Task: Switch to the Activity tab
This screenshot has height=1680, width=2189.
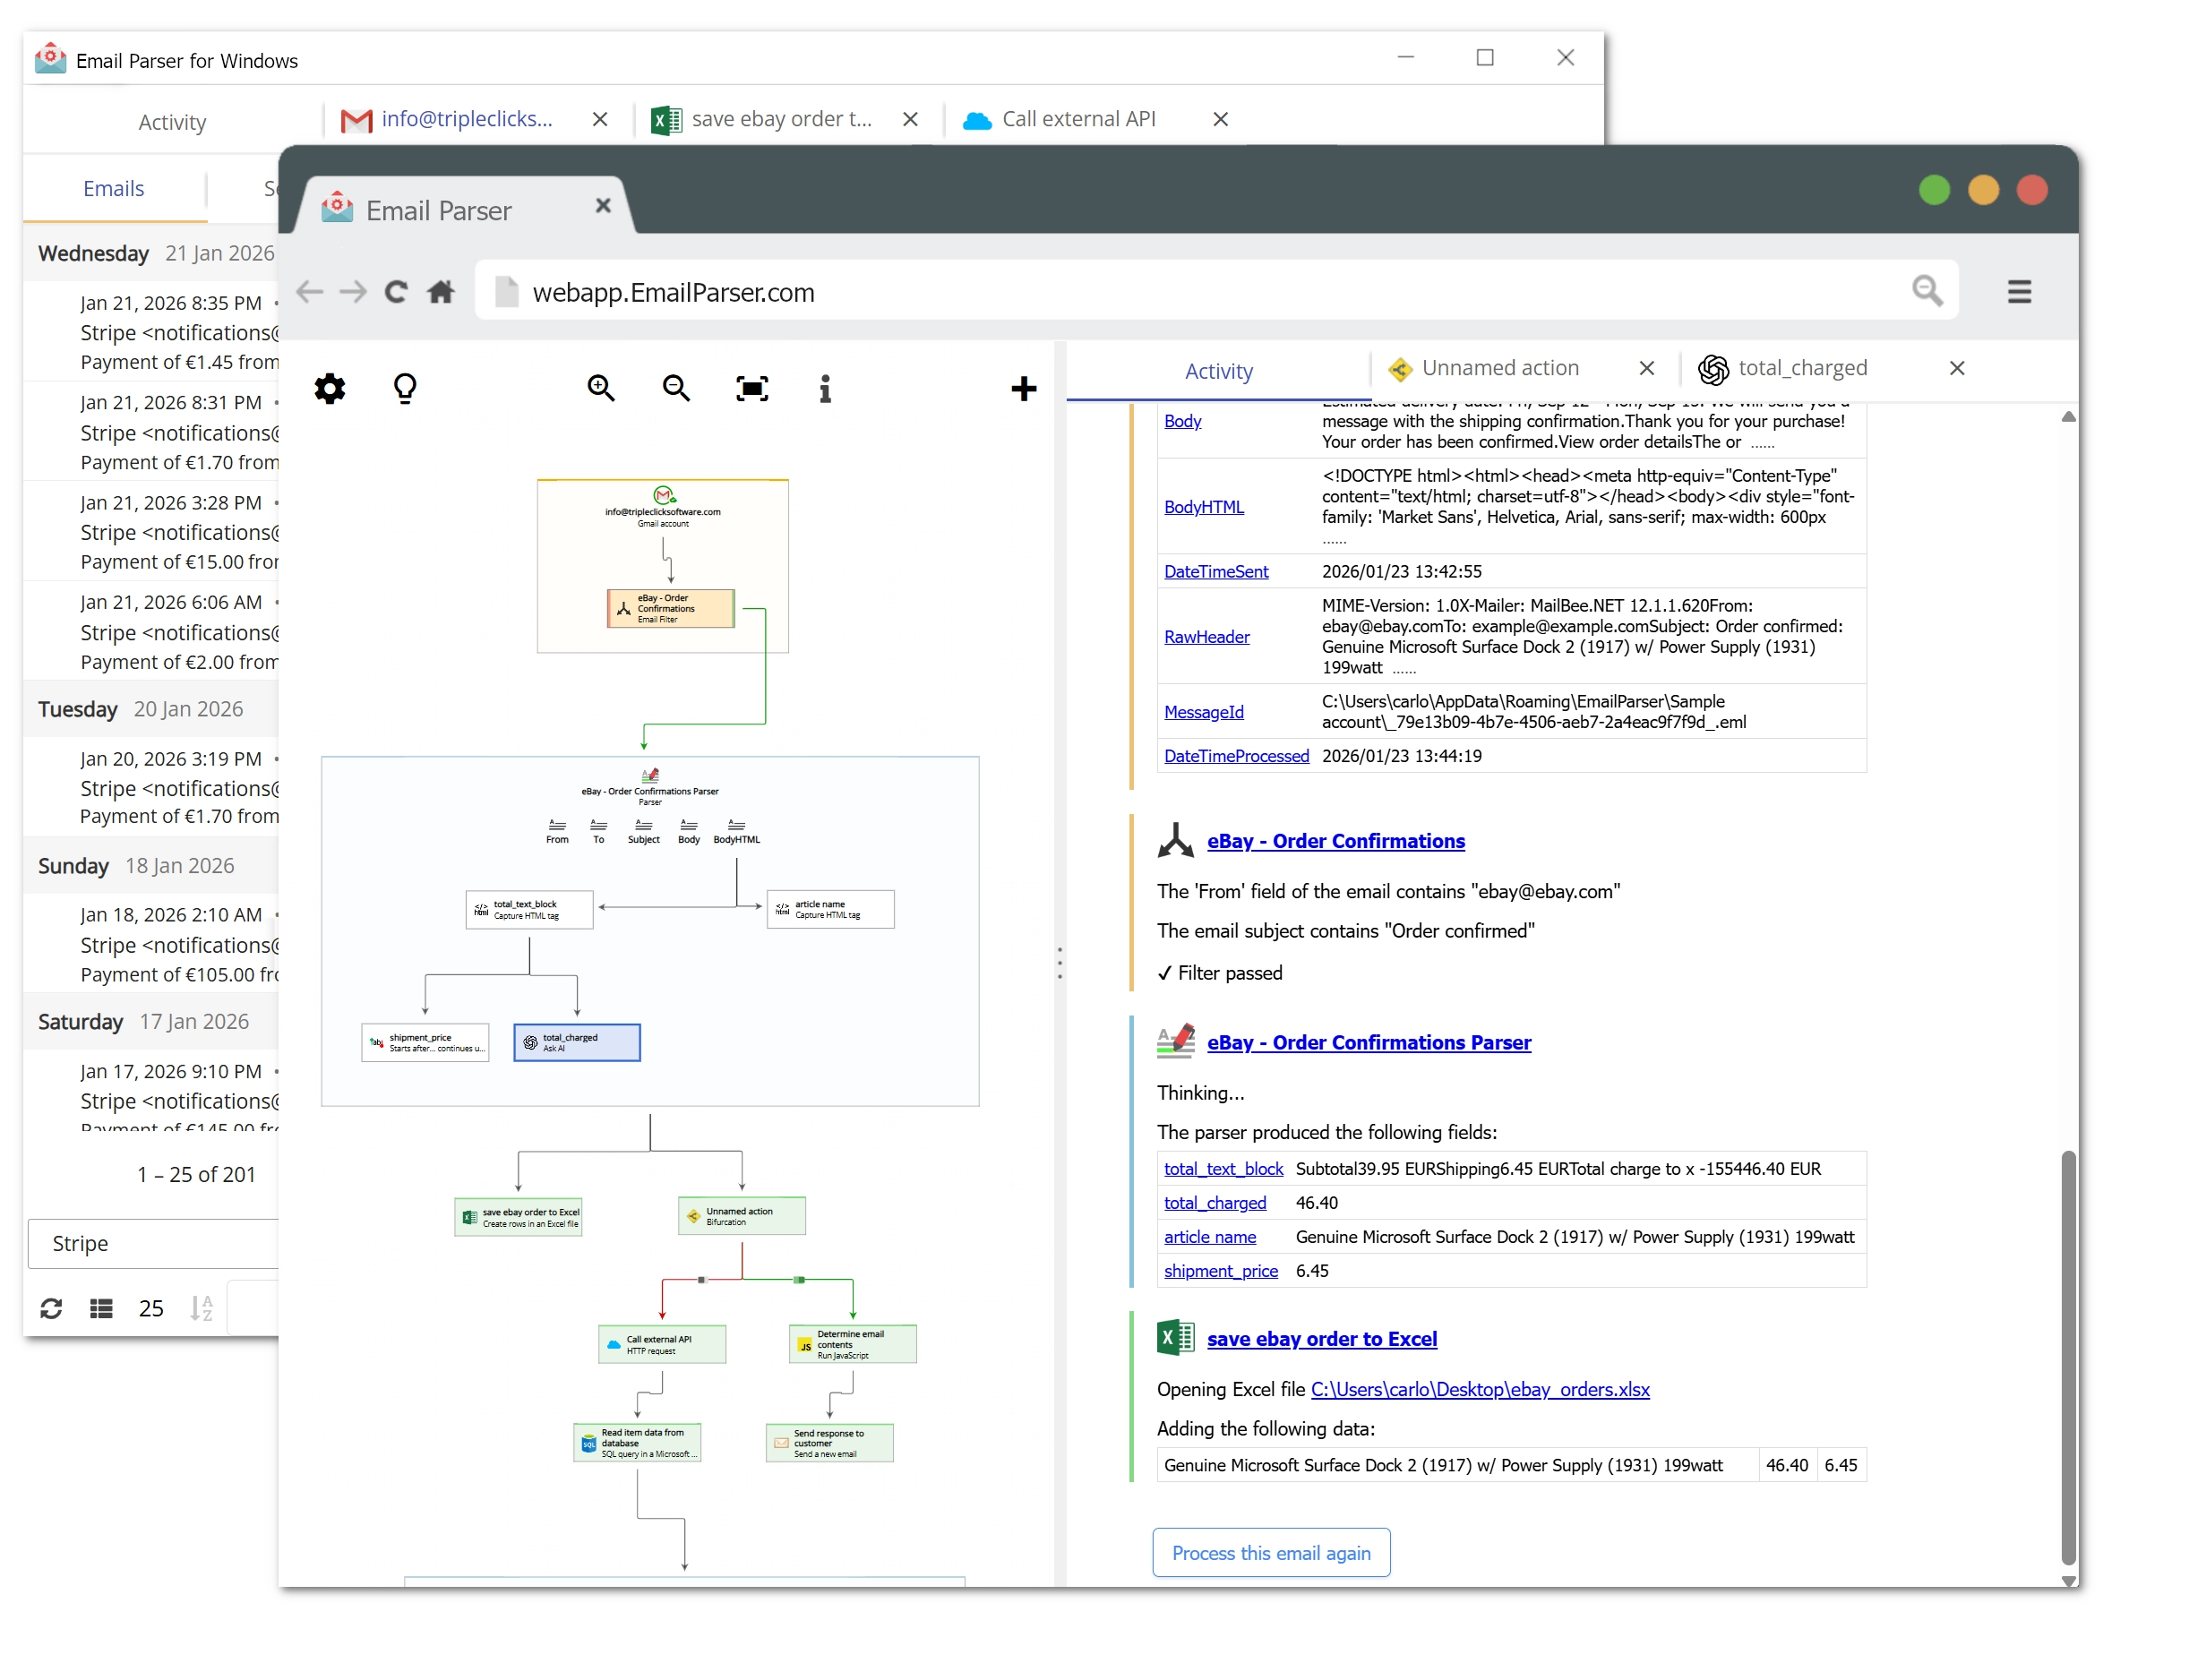Action: [x=1218, y=371]
